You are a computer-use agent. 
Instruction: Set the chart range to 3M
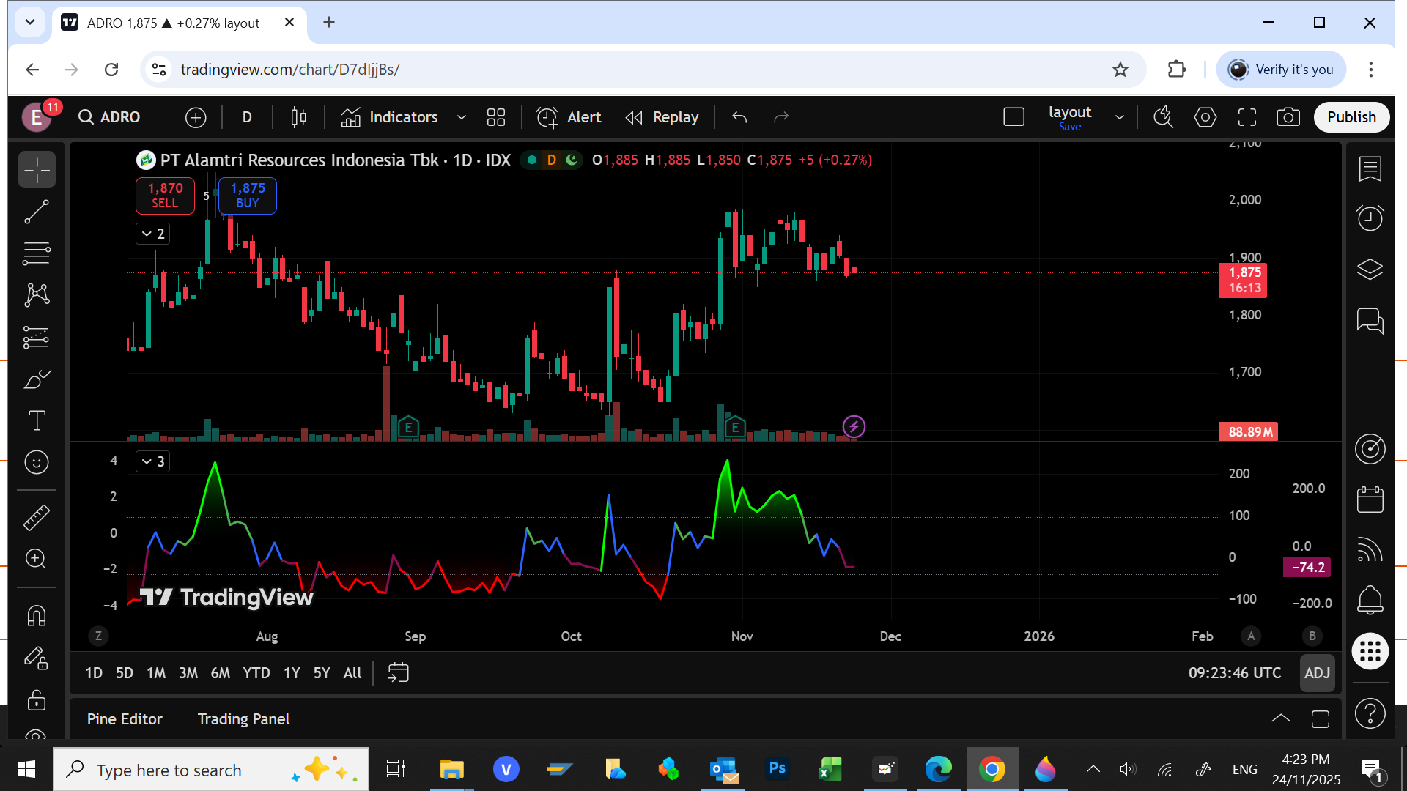(x=188, y=673)
